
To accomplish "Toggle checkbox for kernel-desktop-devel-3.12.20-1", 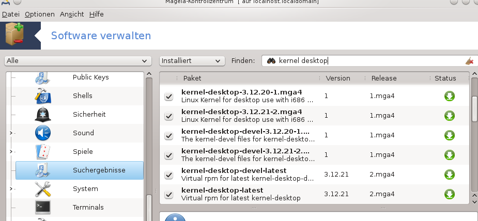I will click(168, 135).
